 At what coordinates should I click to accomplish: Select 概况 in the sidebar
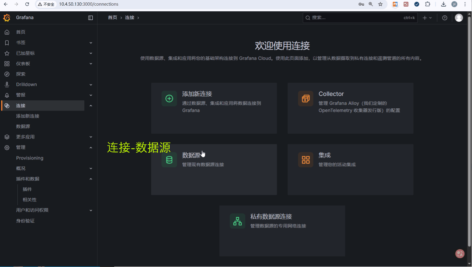pos(21,168)
